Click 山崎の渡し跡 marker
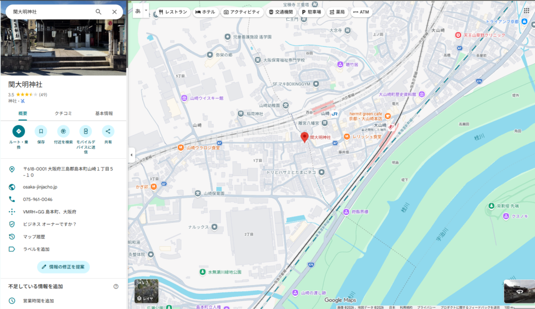This screenshot has width=535, height=309. coord(295,293)
